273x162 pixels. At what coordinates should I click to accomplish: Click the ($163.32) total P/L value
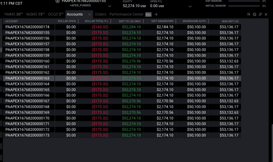pyautogui.click(x=100, y=27)
